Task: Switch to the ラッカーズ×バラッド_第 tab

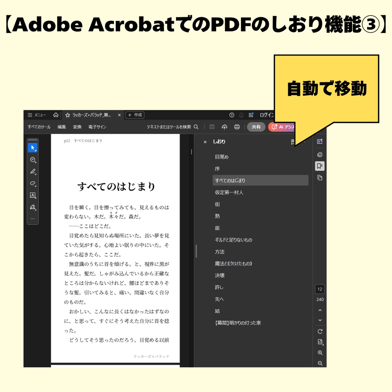Action: tap(91, 115)
